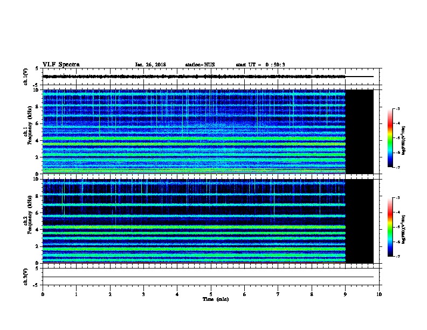Click the ch.2 spectrogram color scale bar
Viewport: 427px width, 330px height.
(390, 227)
